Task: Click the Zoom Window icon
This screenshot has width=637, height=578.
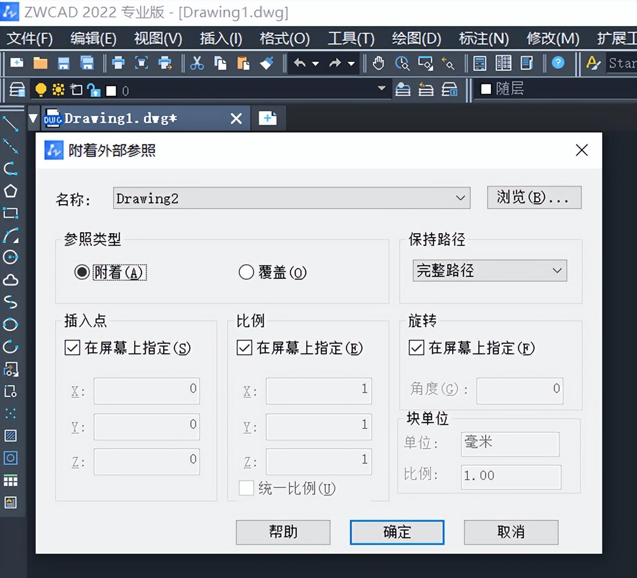Action: coord(425,63)
